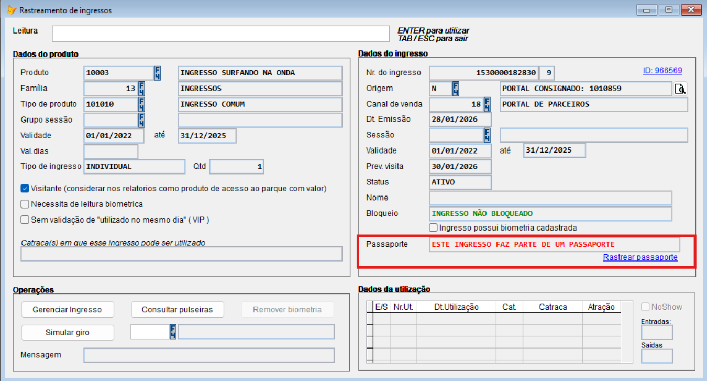Check Sem validação de utilizado no mesmo dia
Screen dimensions: 707x381
(x=25, y=220)
